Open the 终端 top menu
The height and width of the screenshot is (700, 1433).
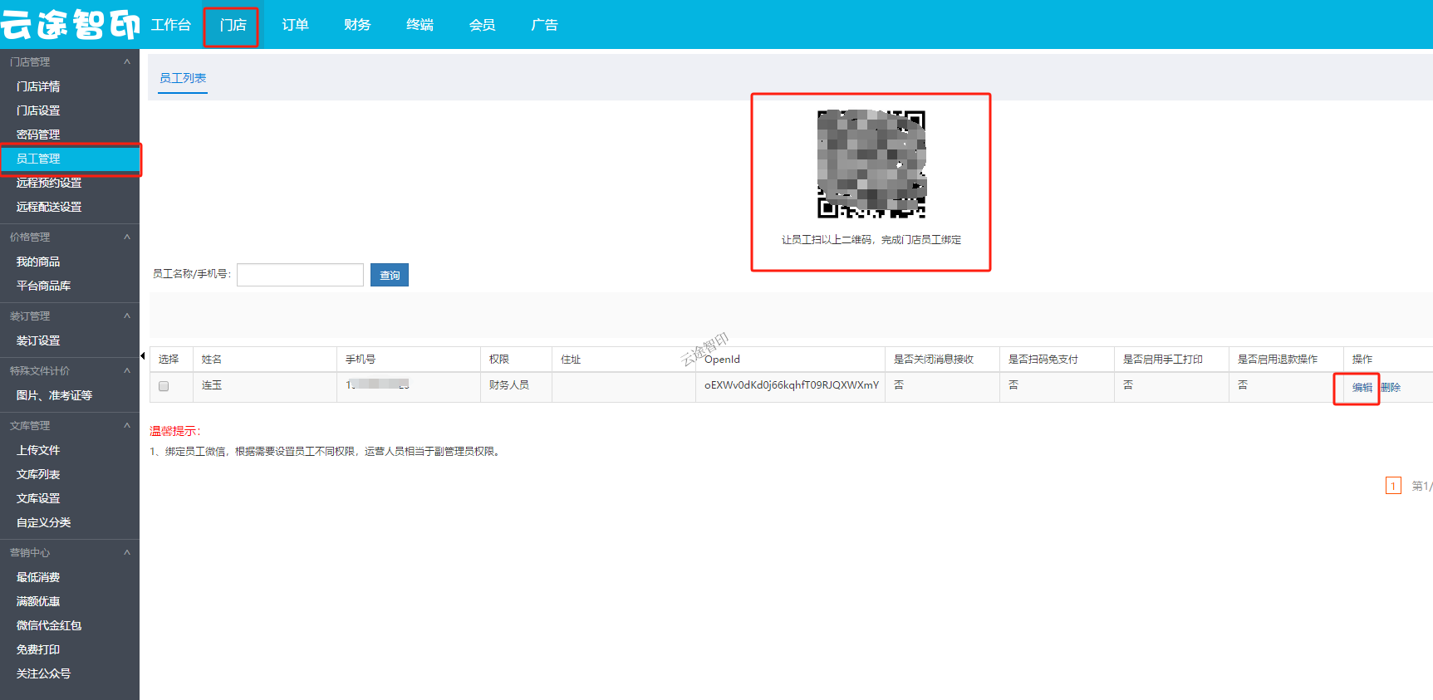[420, 25]
